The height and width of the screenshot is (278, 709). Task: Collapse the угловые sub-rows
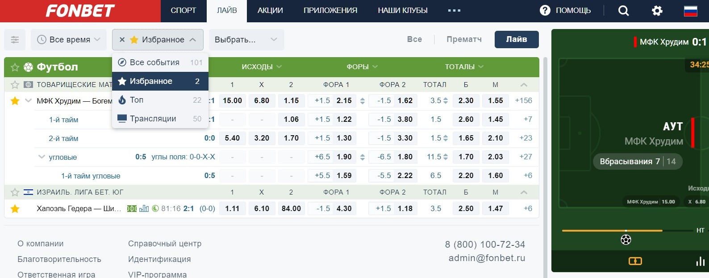click(x=42, y=157)
